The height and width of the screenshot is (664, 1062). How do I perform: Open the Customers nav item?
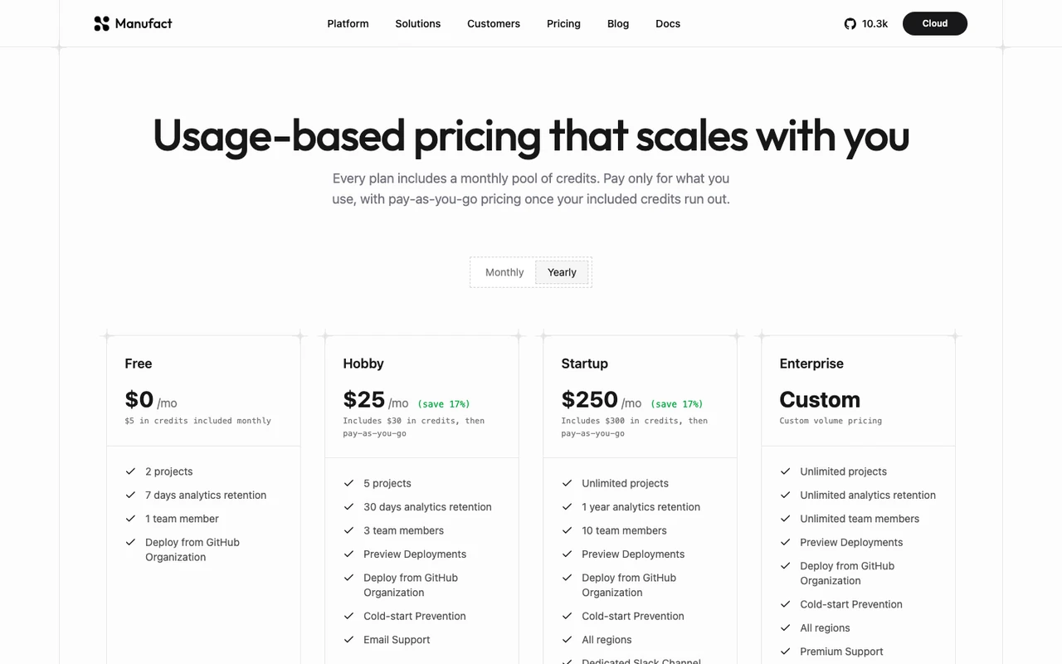(x=494, y=23)
